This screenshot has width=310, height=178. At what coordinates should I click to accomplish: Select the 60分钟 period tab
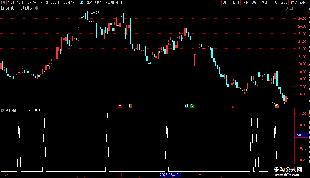click(68, 2)
